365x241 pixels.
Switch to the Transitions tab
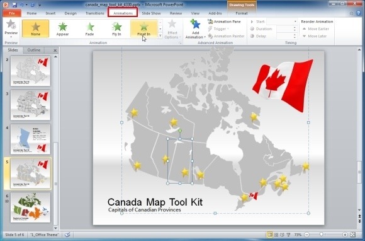[x=95, y=13]
